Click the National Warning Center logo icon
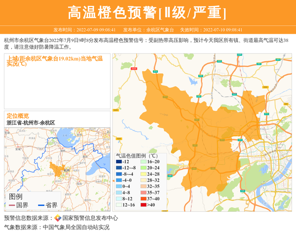 tap(58, 218)
